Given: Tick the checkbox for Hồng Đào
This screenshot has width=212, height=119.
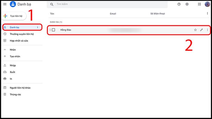Looking at the screenshot, I should click(53, 30).
